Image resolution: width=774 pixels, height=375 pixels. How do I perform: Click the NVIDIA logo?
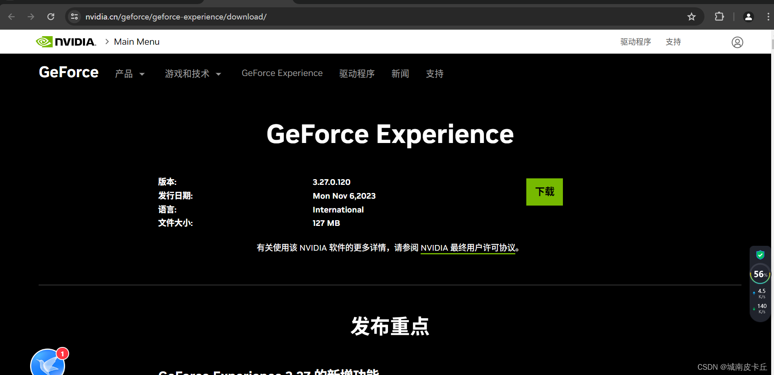coord(66,42)
